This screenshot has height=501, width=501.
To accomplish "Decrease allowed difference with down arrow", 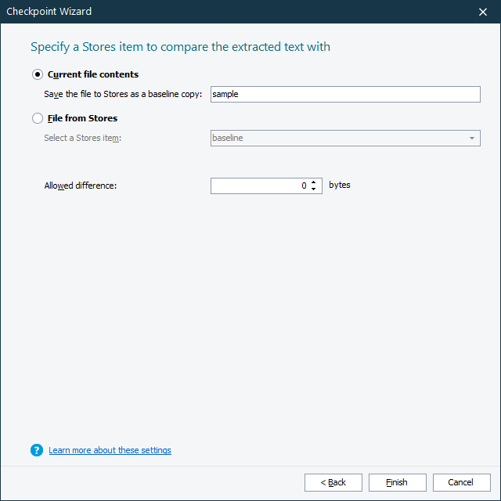I will coord(313,189).
